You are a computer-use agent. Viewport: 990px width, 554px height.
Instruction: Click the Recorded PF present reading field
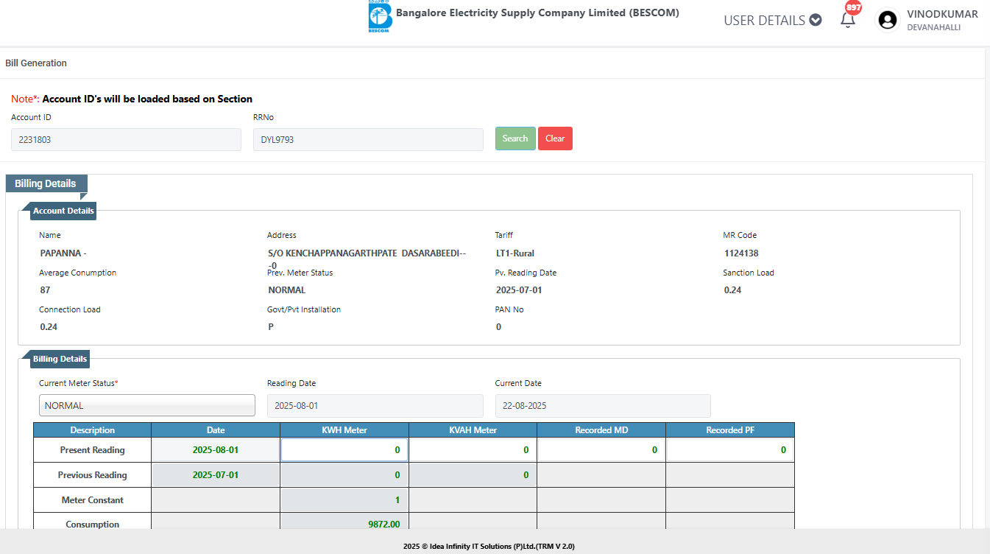click(729, 450)
